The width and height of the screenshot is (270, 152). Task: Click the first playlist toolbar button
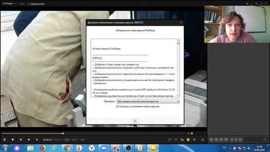[211, 140]
